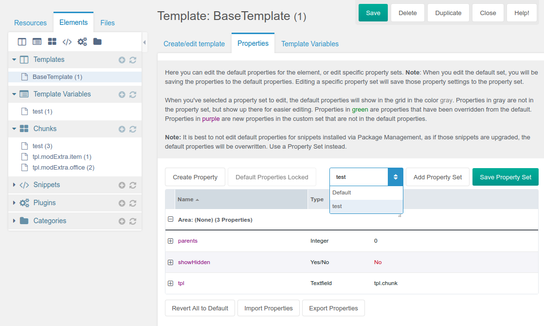
Task: Sort properties by Name column header
Action: [241, 199]
